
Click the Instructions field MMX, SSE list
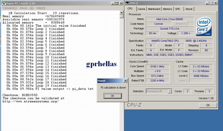(179, 55)
